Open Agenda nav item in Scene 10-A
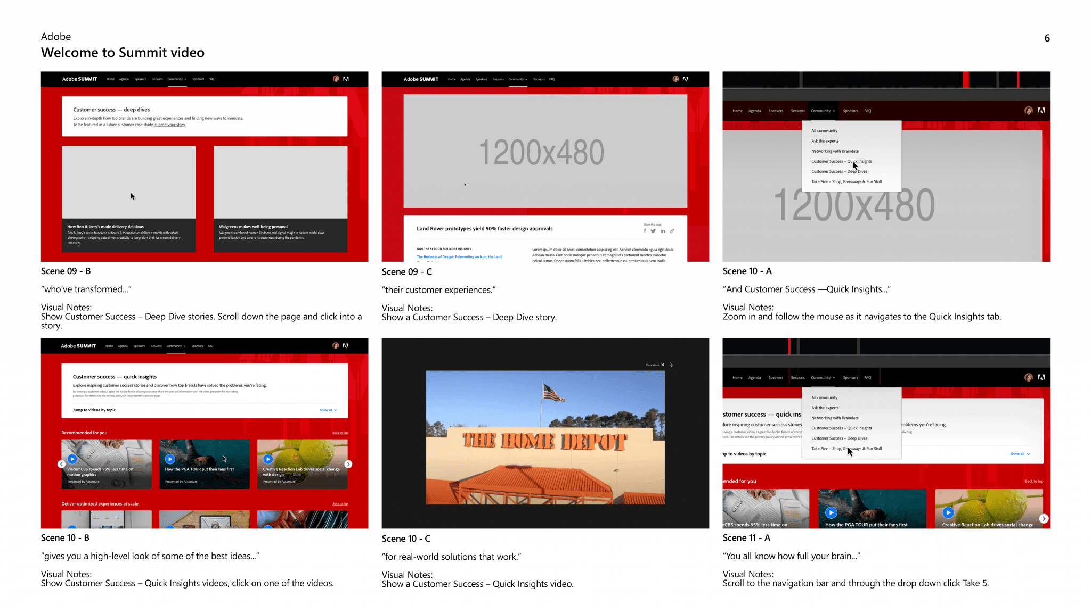Screen dimensions: 1091x613 (754, 111)
